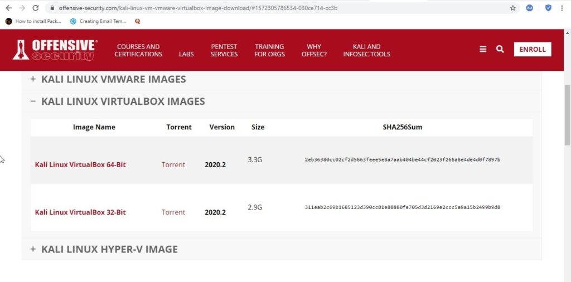Open the 'How to install Pack...' bookmark
This screenshot has height=282, width=571.
click(x=33, y=22)
